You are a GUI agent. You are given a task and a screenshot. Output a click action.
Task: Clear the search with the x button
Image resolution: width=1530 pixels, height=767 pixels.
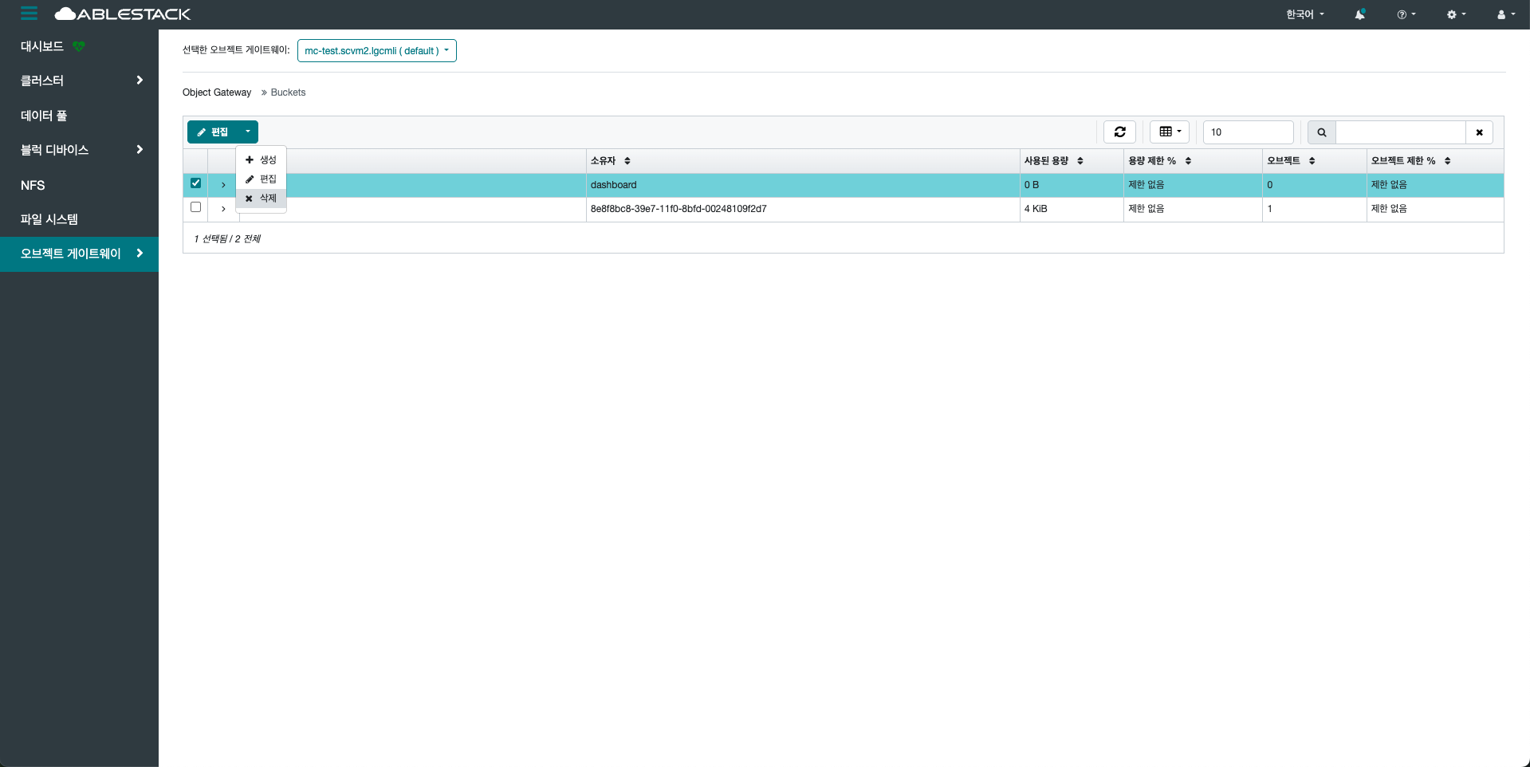point(1479,132)
